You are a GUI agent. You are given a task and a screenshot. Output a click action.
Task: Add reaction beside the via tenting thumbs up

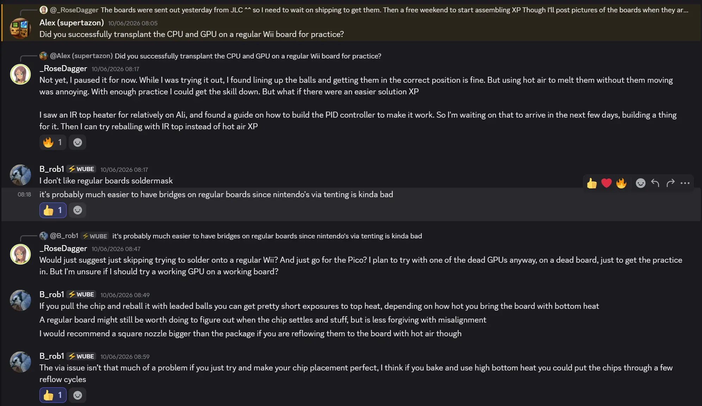(77, 210)
